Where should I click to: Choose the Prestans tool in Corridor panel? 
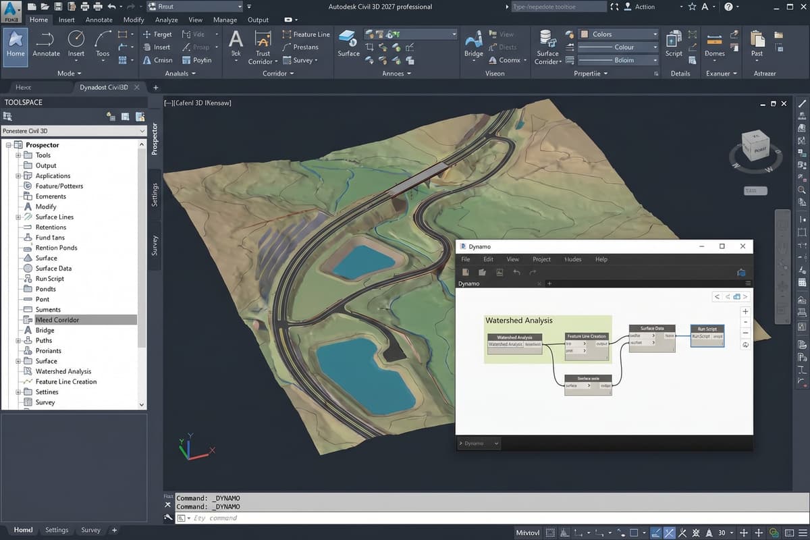300,47
